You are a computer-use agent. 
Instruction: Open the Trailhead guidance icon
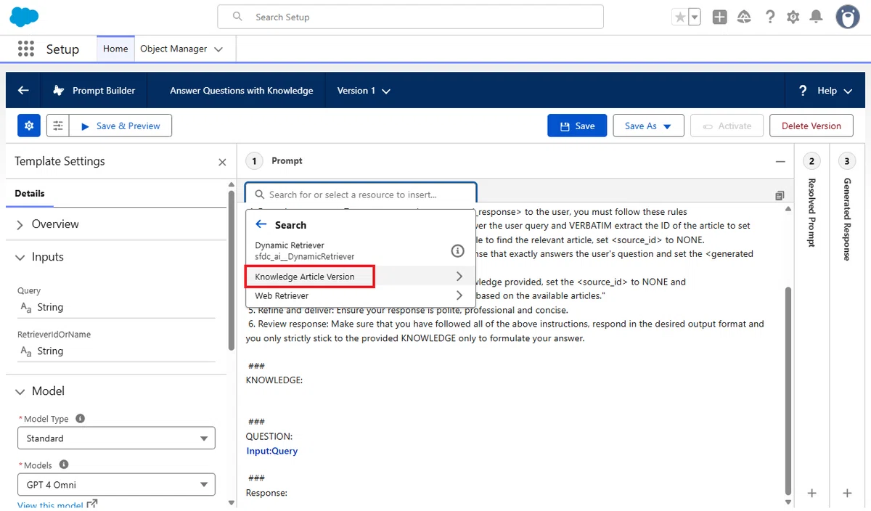click(744, 17)
